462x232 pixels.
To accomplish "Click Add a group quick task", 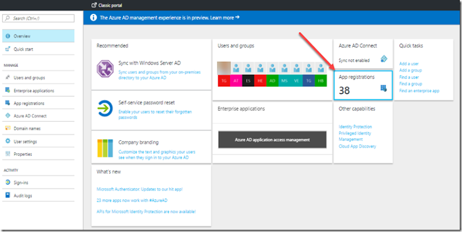I will tap(411, 70).
